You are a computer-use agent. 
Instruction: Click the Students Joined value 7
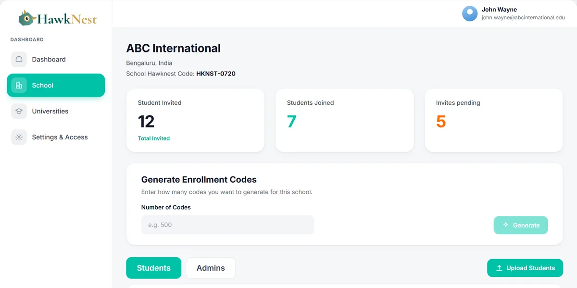[291, 122]
